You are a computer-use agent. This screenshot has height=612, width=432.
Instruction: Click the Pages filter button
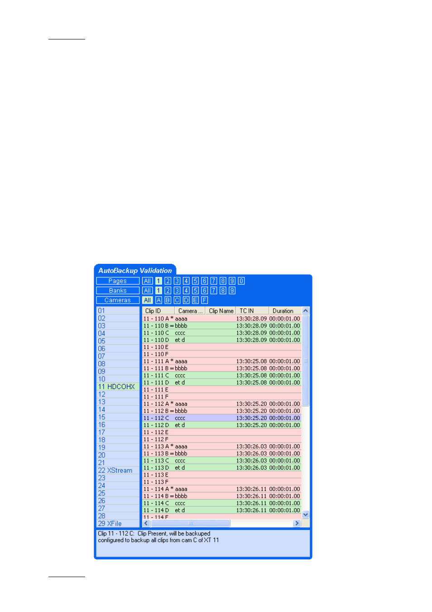pos(118,281)
